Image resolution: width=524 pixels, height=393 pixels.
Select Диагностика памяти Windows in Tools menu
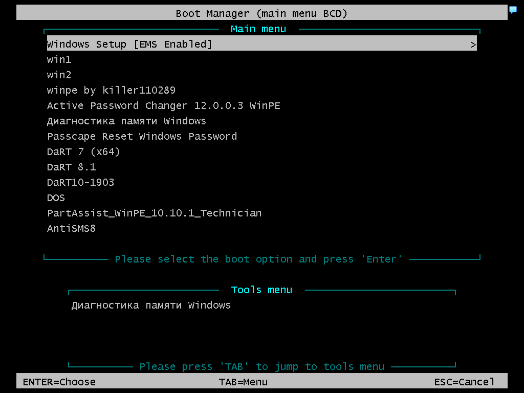[x=151, y=305]
